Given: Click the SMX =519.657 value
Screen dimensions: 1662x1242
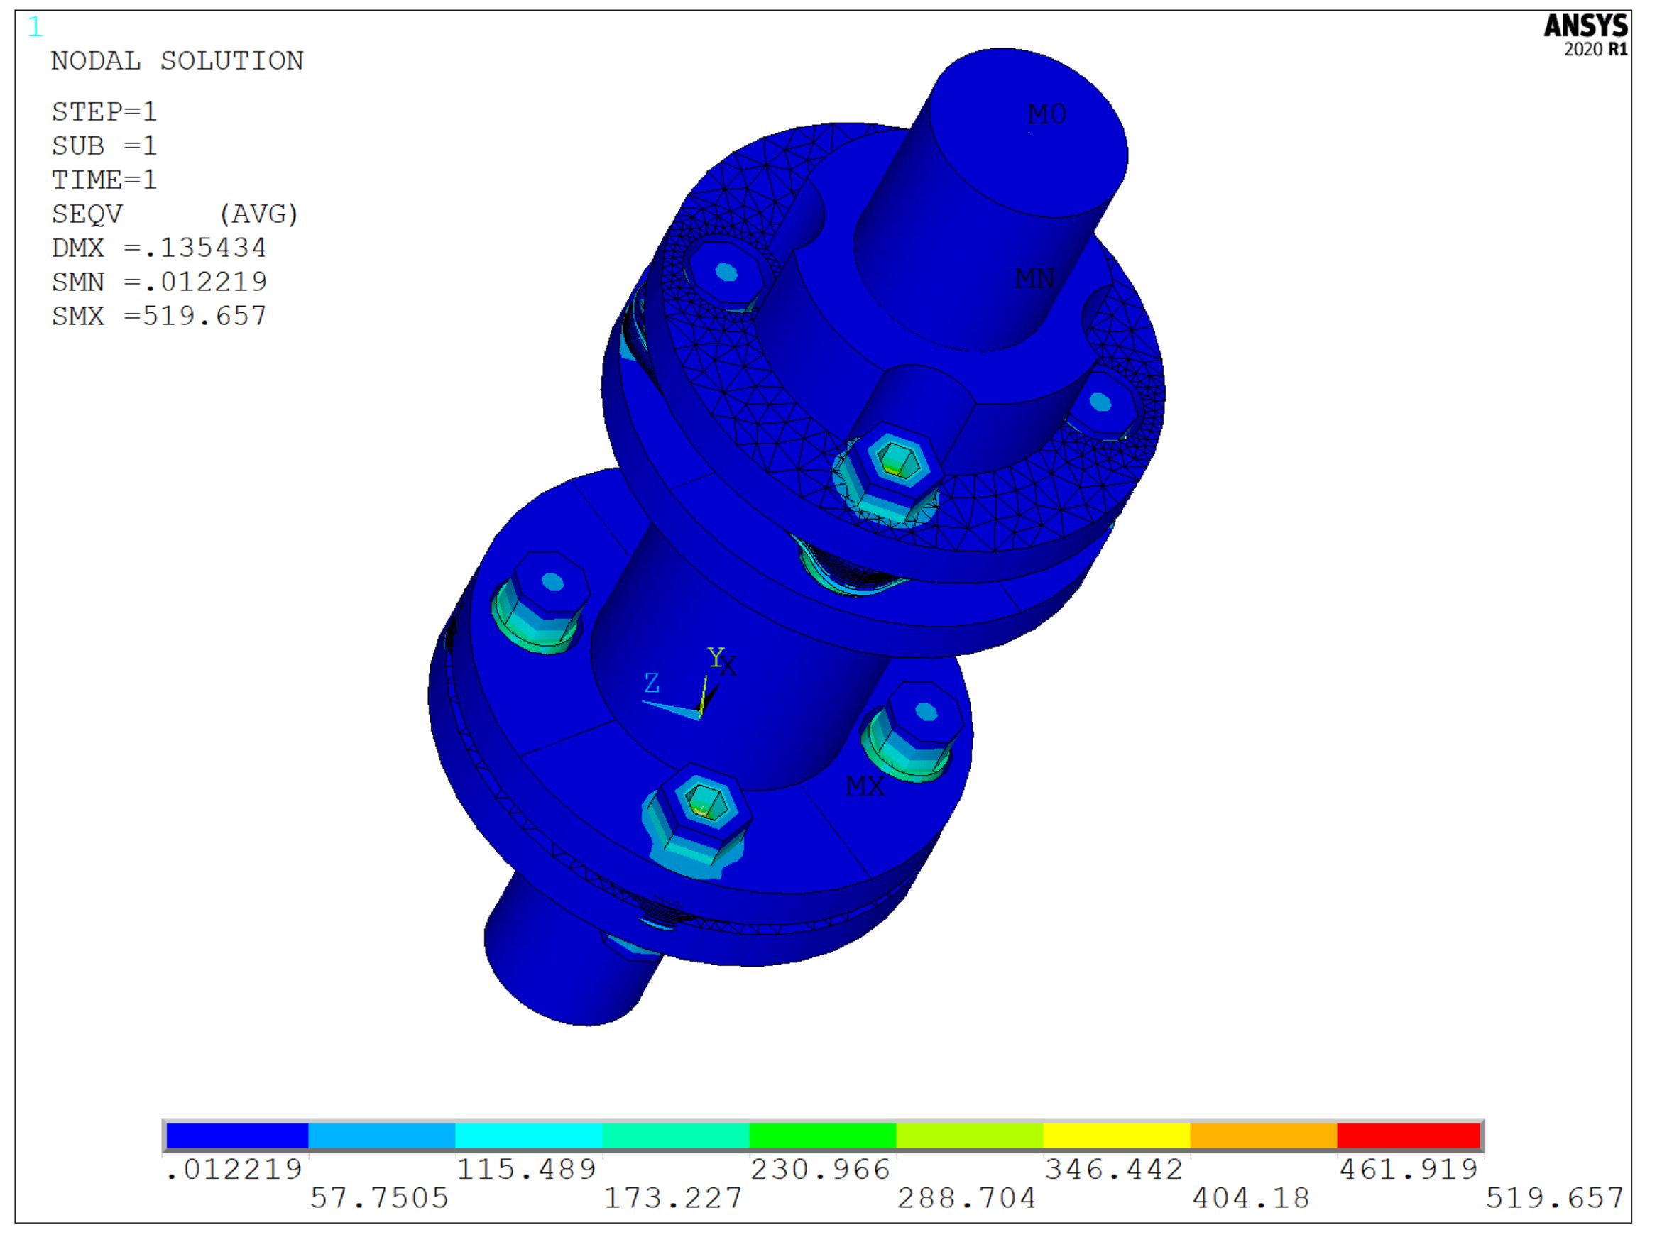Looking at the screenshot, I should coord(159,315).
